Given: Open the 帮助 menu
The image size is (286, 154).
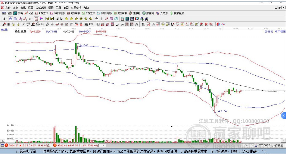Looking at the screenshot, I should coord(86,8).
